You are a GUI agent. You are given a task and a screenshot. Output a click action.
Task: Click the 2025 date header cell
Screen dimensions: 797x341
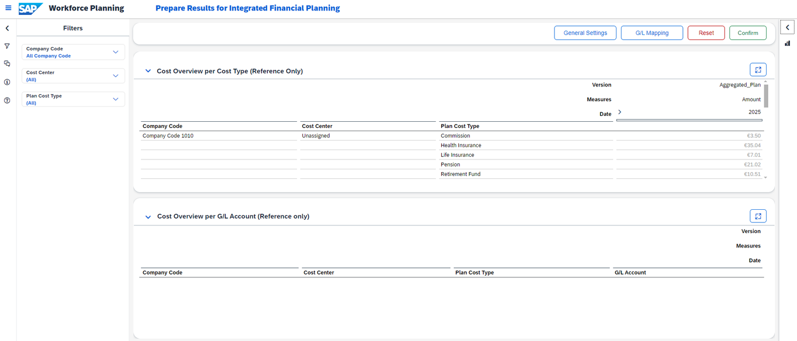[689, 112]
